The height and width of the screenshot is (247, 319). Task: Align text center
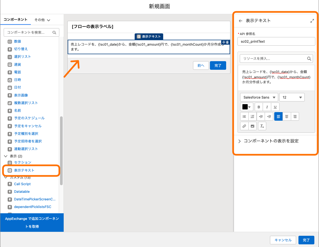[287, 116]
